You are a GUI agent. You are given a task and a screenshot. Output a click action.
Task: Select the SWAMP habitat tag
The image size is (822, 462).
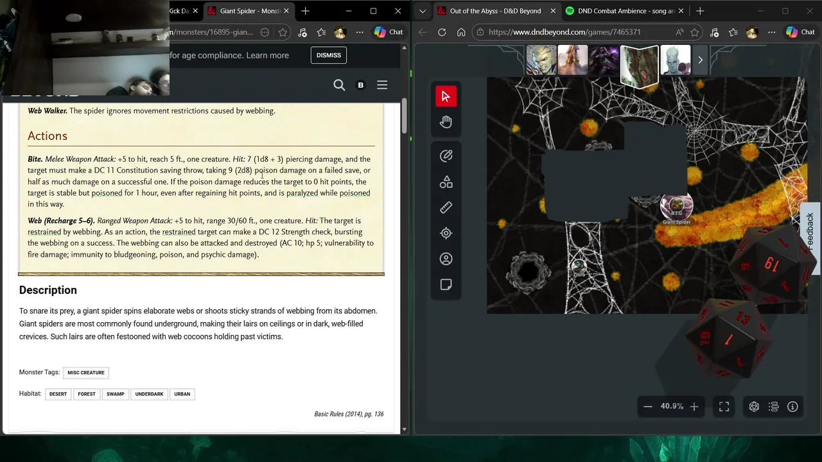[116, 394]
